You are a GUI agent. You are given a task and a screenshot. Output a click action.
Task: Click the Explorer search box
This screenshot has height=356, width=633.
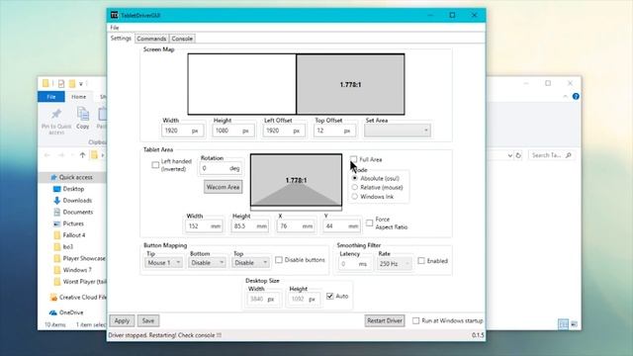(x=551, y=155)
